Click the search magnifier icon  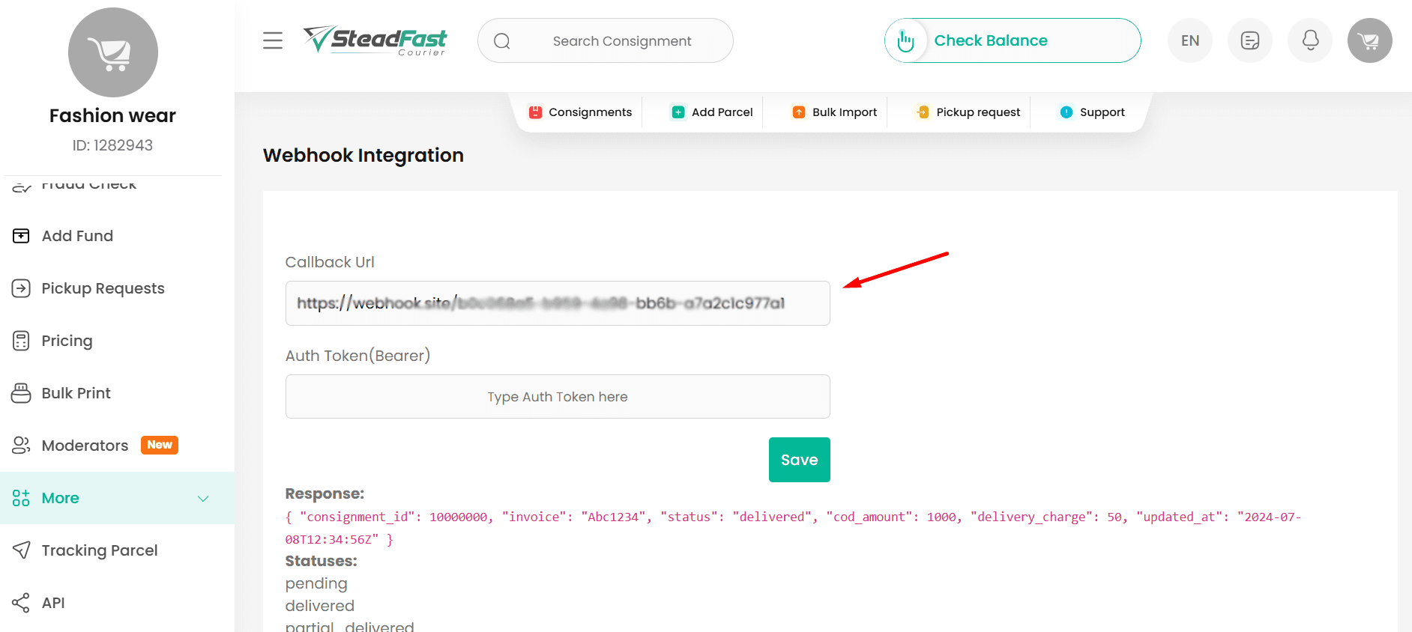[x=502, y=41]
